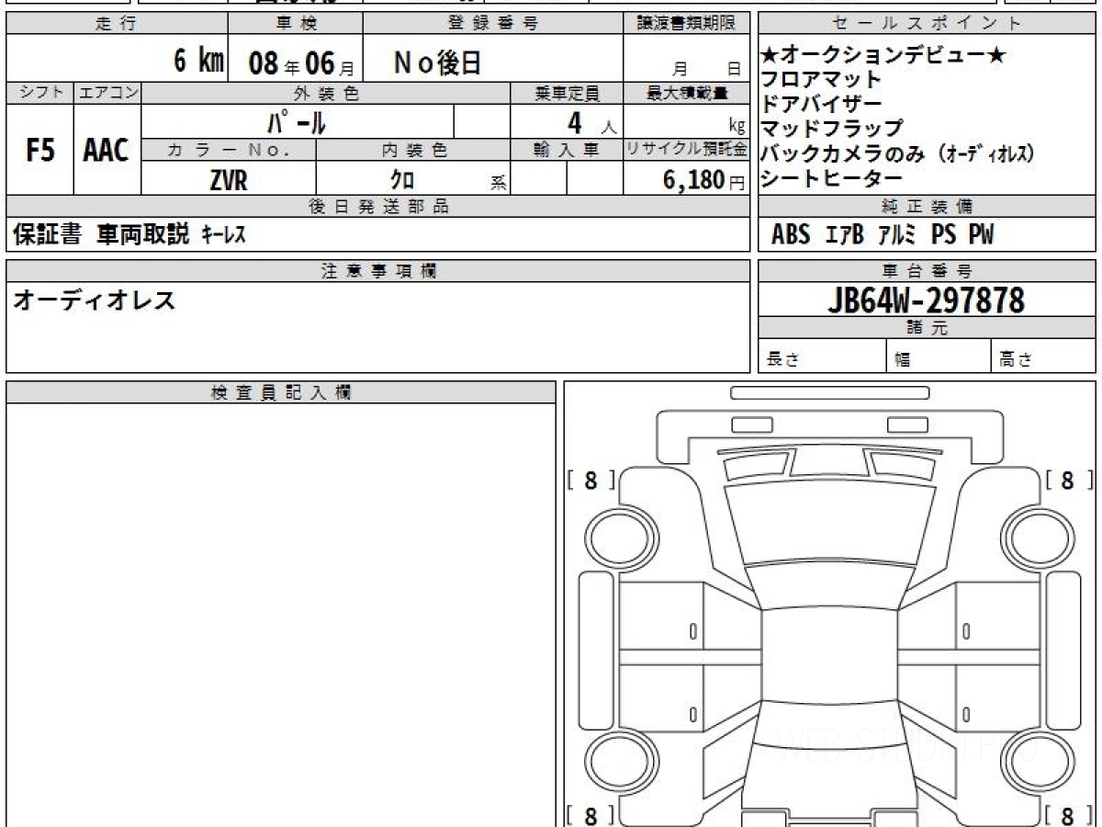Click the upper-right [8] tire marker
Image resolution: width=1102 pixels, height=827 pixels.
click(1068, 480)
